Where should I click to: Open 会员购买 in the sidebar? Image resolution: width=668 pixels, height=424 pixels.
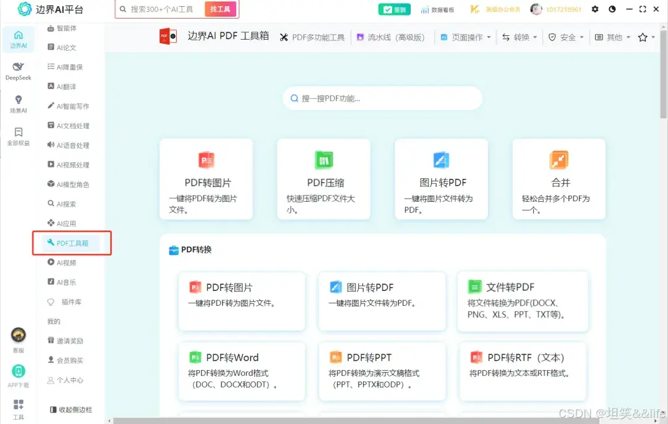click(65, 360)
